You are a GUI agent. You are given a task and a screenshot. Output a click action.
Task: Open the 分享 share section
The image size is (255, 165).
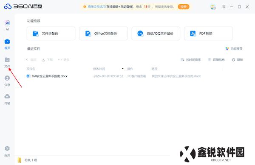(7, 81)
